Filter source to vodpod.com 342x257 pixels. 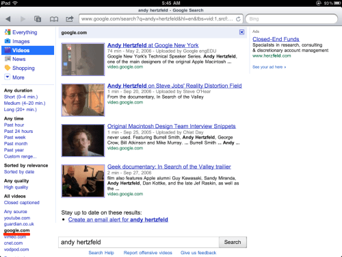pos(16,249)
